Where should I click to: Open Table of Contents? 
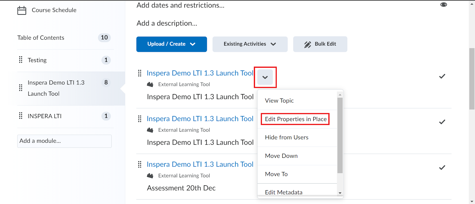(x=41, y=38)
